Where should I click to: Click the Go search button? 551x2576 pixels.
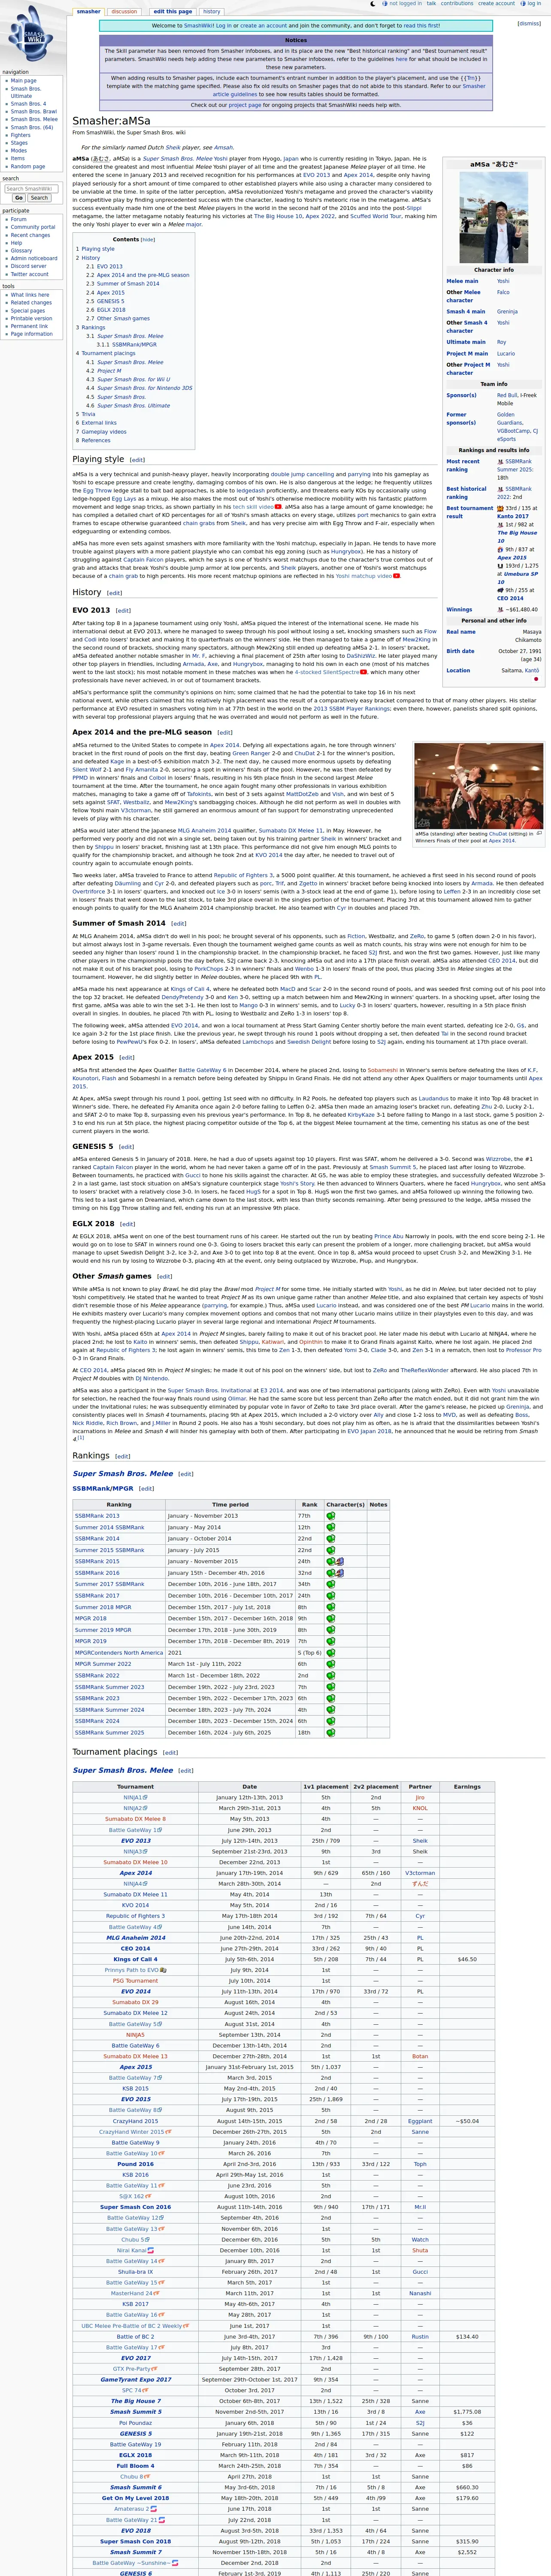[18, 198]
